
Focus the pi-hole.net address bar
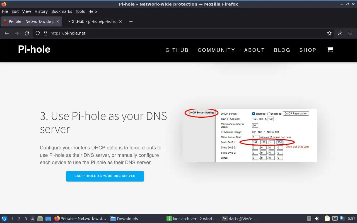tap(184, 33)
